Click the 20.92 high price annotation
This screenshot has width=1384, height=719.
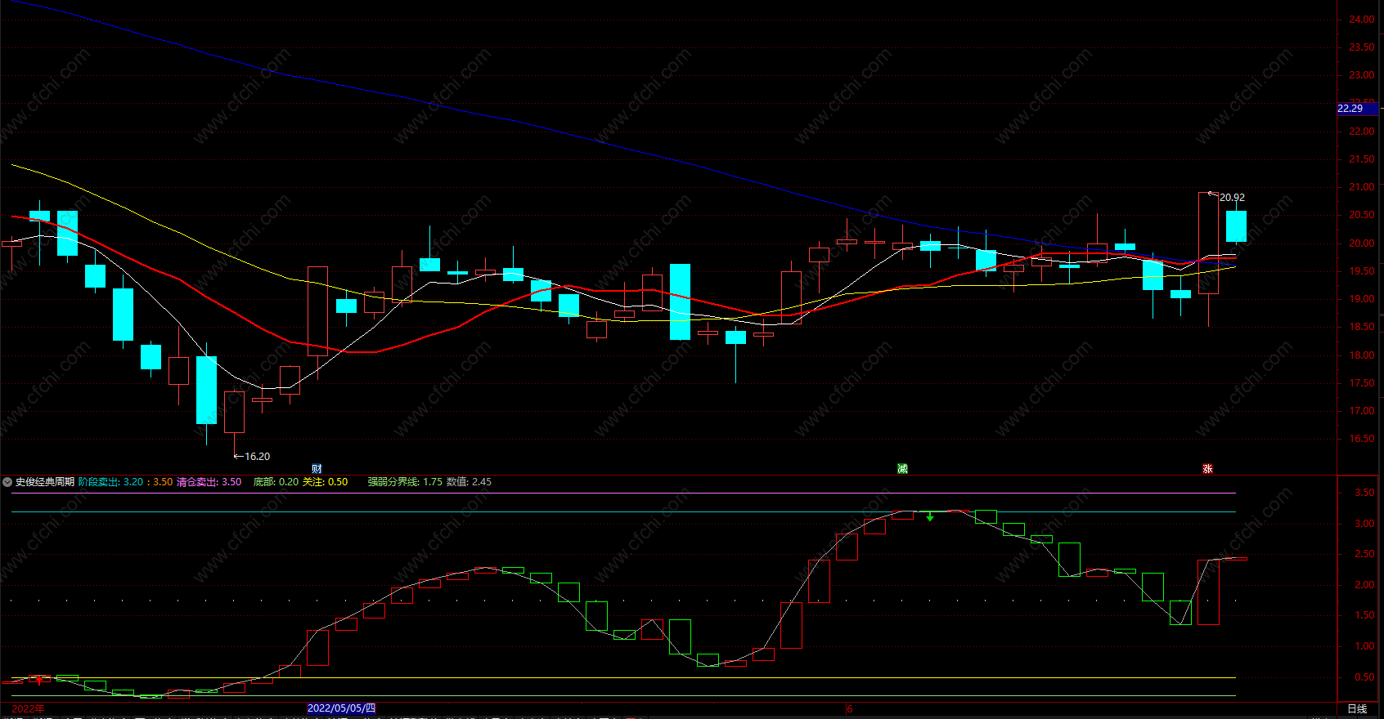tap(1232, 198)
